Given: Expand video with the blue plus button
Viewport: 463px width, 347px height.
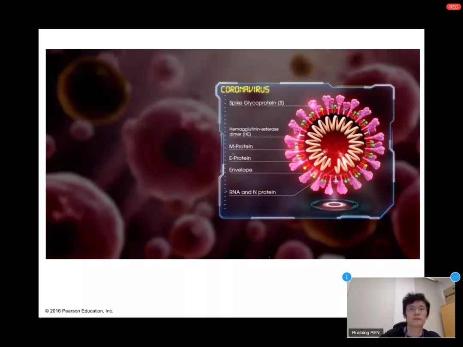Looking at the screenshot, I should (x=347, y=277).
